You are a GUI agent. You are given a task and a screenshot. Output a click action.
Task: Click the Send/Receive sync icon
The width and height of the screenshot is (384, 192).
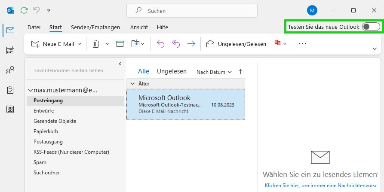24,10
